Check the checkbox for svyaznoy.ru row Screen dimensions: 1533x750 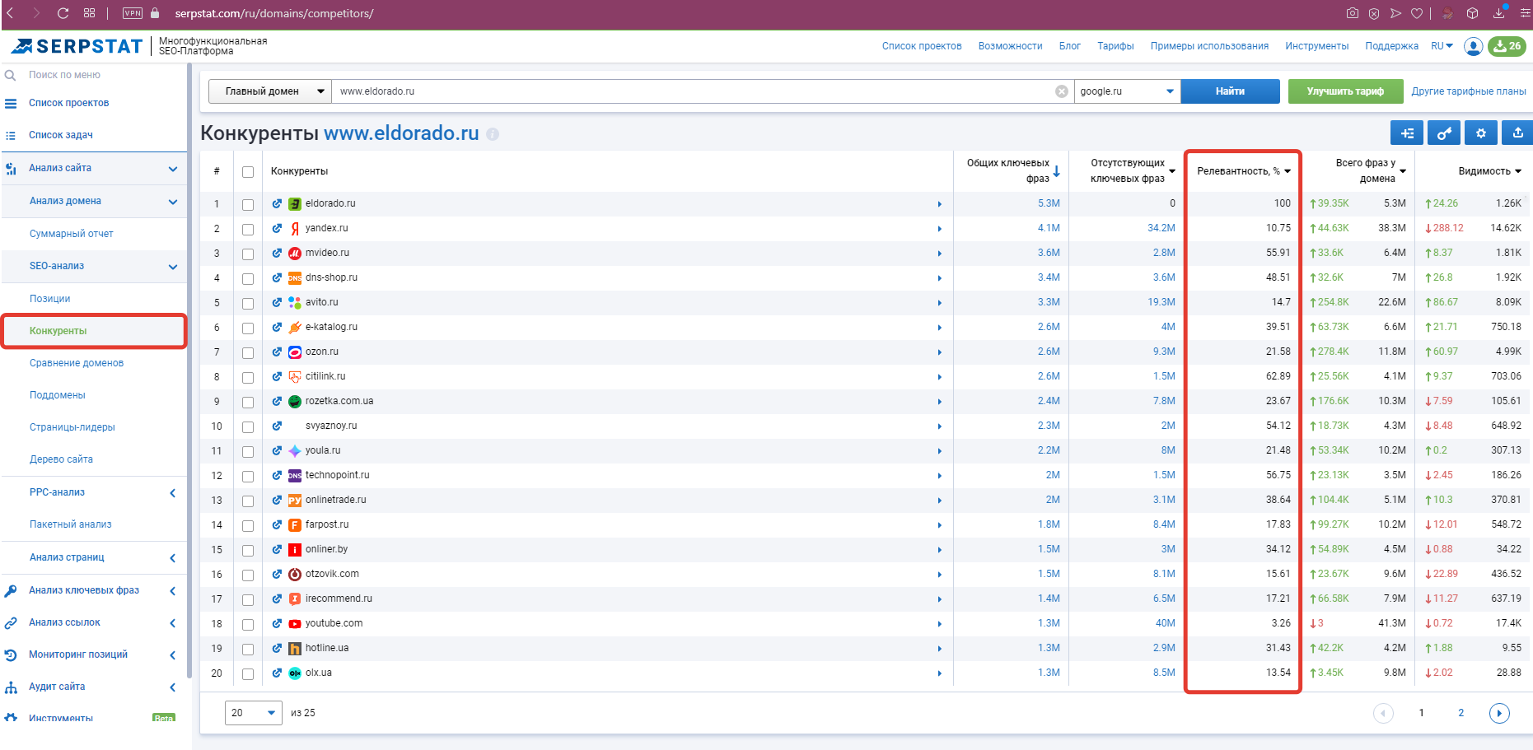pyautogui.click(x=248, y=427)
